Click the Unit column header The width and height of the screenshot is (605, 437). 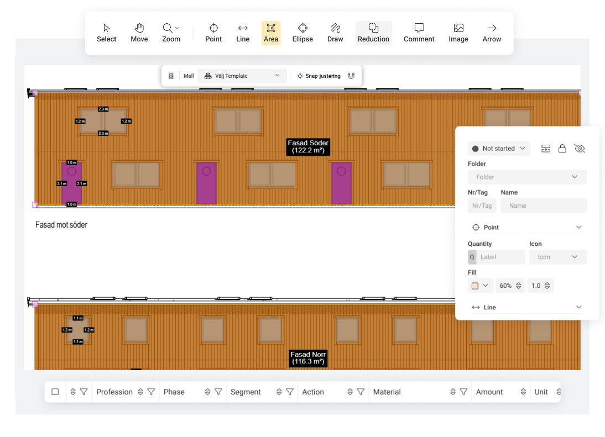(541, 392)
